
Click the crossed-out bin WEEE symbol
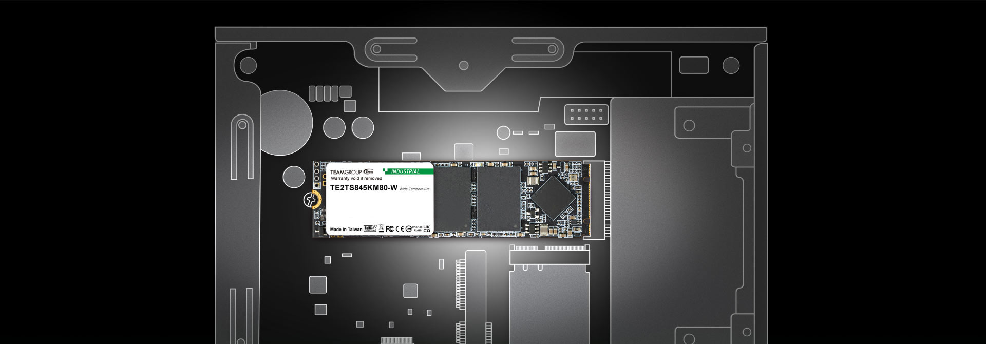(381, 228)
